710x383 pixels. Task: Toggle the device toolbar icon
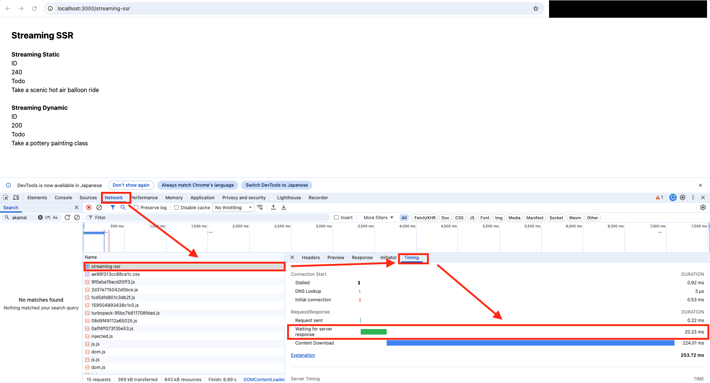[x=16, y=197]
